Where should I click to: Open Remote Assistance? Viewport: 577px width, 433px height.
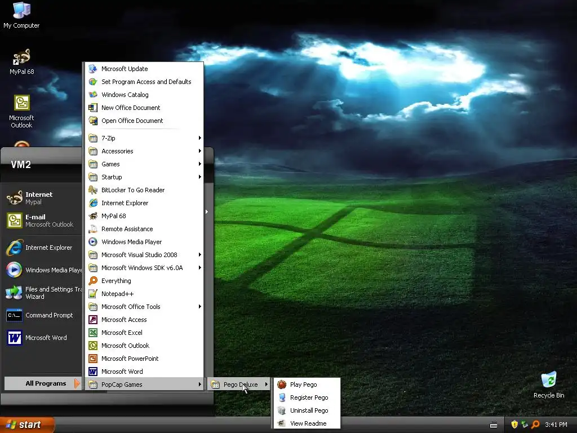[144, 229]
